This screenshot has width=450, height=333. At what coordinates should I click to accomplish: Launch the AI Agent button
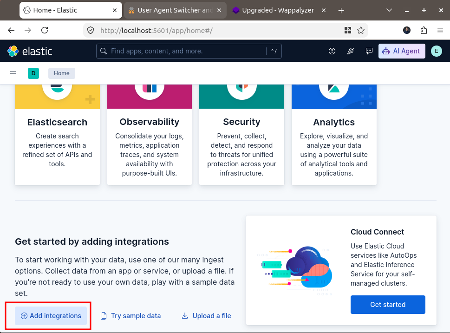point(402,51)
